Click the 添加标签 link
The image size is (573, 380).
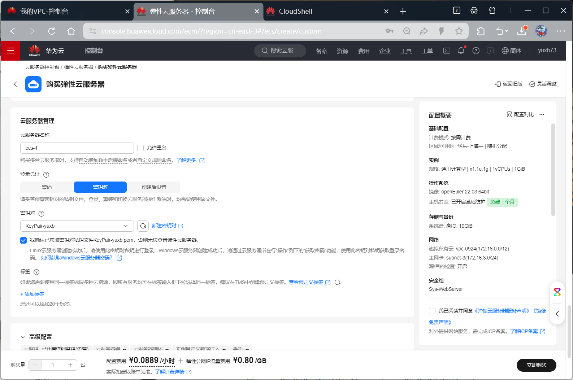(x=32, y=294)
